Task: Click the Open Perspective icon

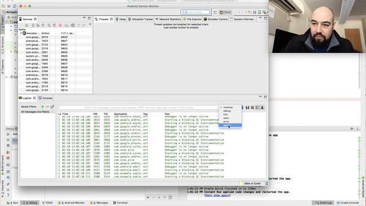Action: (x=215, y=12)
